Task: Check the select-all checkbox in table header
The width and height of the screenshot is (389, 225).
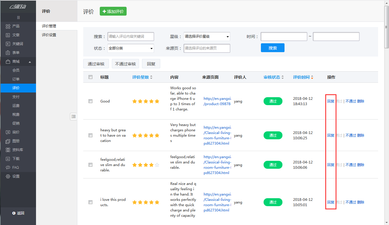Action: point(90,77)
